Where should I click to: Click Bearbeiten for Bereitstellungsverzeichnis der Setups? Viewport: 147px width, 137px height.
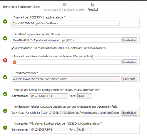129,40
